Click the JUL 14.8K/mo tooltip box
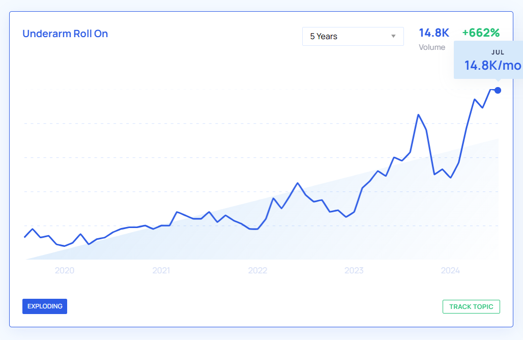This screenshot has width=523, height=340. pyautogui.click(x=488, y=61)
